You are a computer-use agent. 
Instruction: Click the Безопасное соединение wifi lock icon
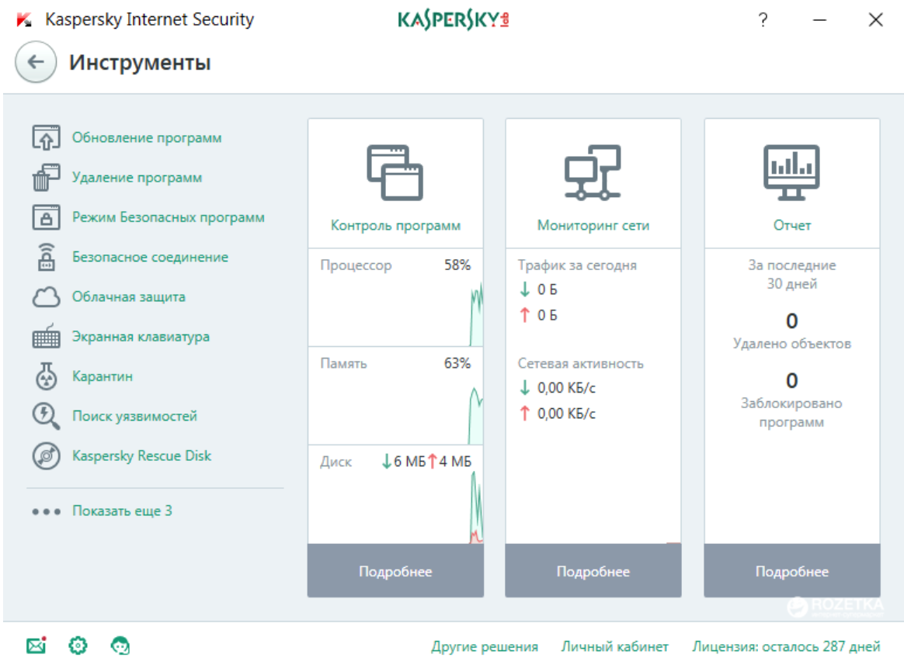pos(46,257)
